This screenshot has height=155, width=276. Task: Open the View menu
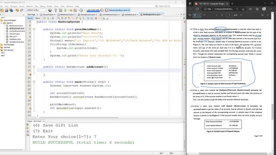[6, 6]
